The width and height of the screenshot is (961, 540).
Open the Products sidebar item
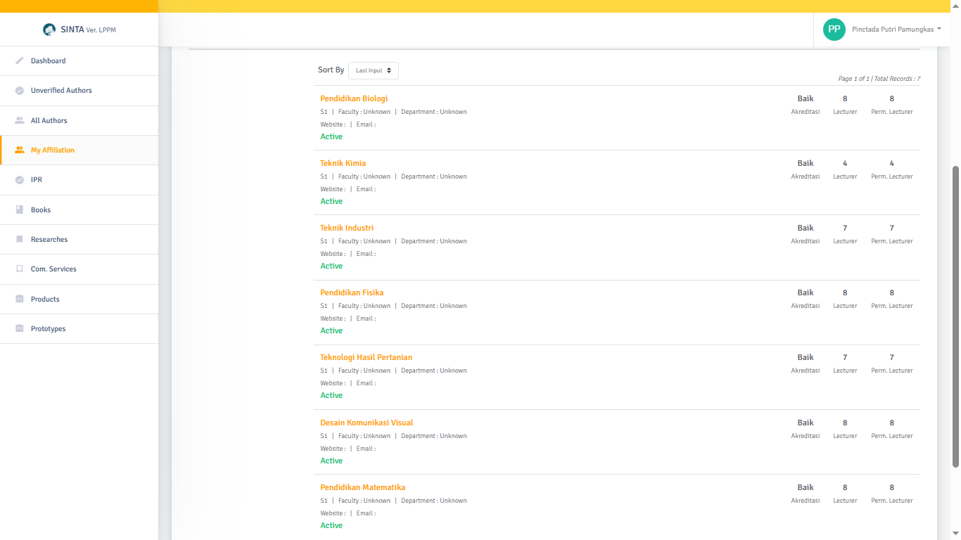pyautogui.click(x=79, y=300)
